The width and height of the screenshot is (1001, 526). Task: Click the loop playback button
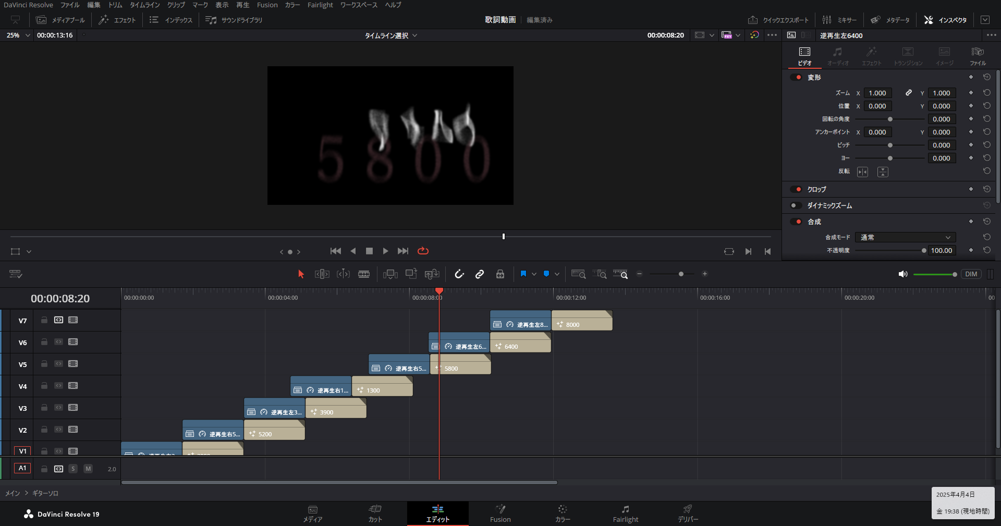423,251
